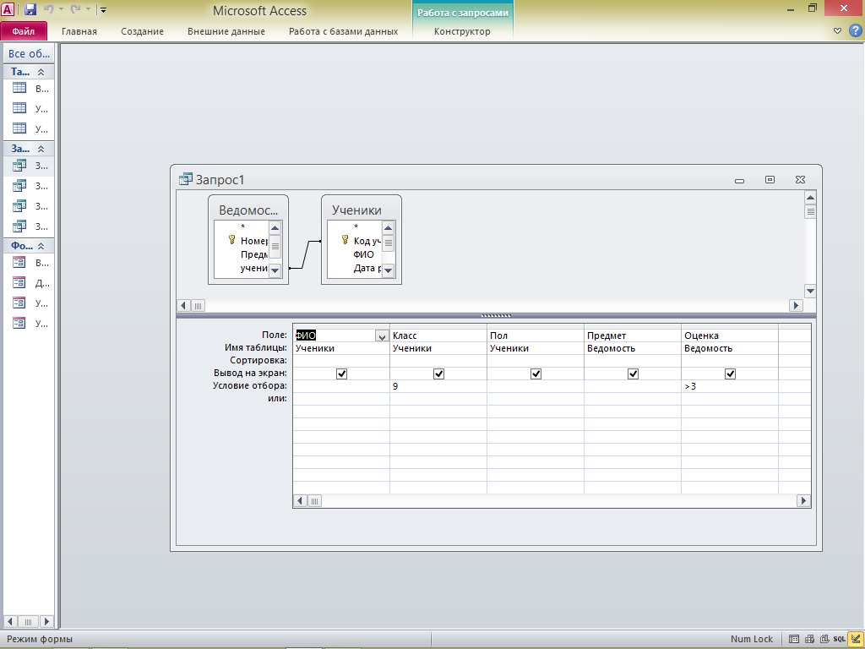Click the criteria cell containing 9 under Класс
Image resolution: width=865 pixels, height=649 pixels.
click(438, 386)
